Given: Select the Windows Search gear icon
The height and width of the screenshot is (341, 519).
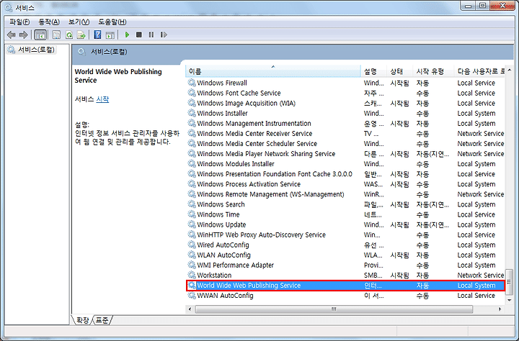Looking at the screenshot, I should coord(192,204).
